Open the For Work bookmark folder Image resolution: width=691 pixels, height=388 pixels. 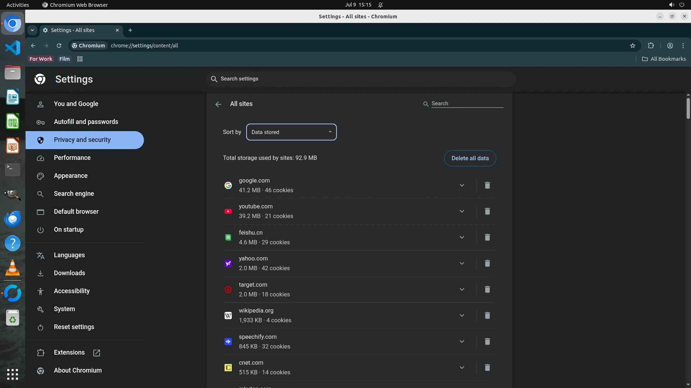click(x=41, y=59)
